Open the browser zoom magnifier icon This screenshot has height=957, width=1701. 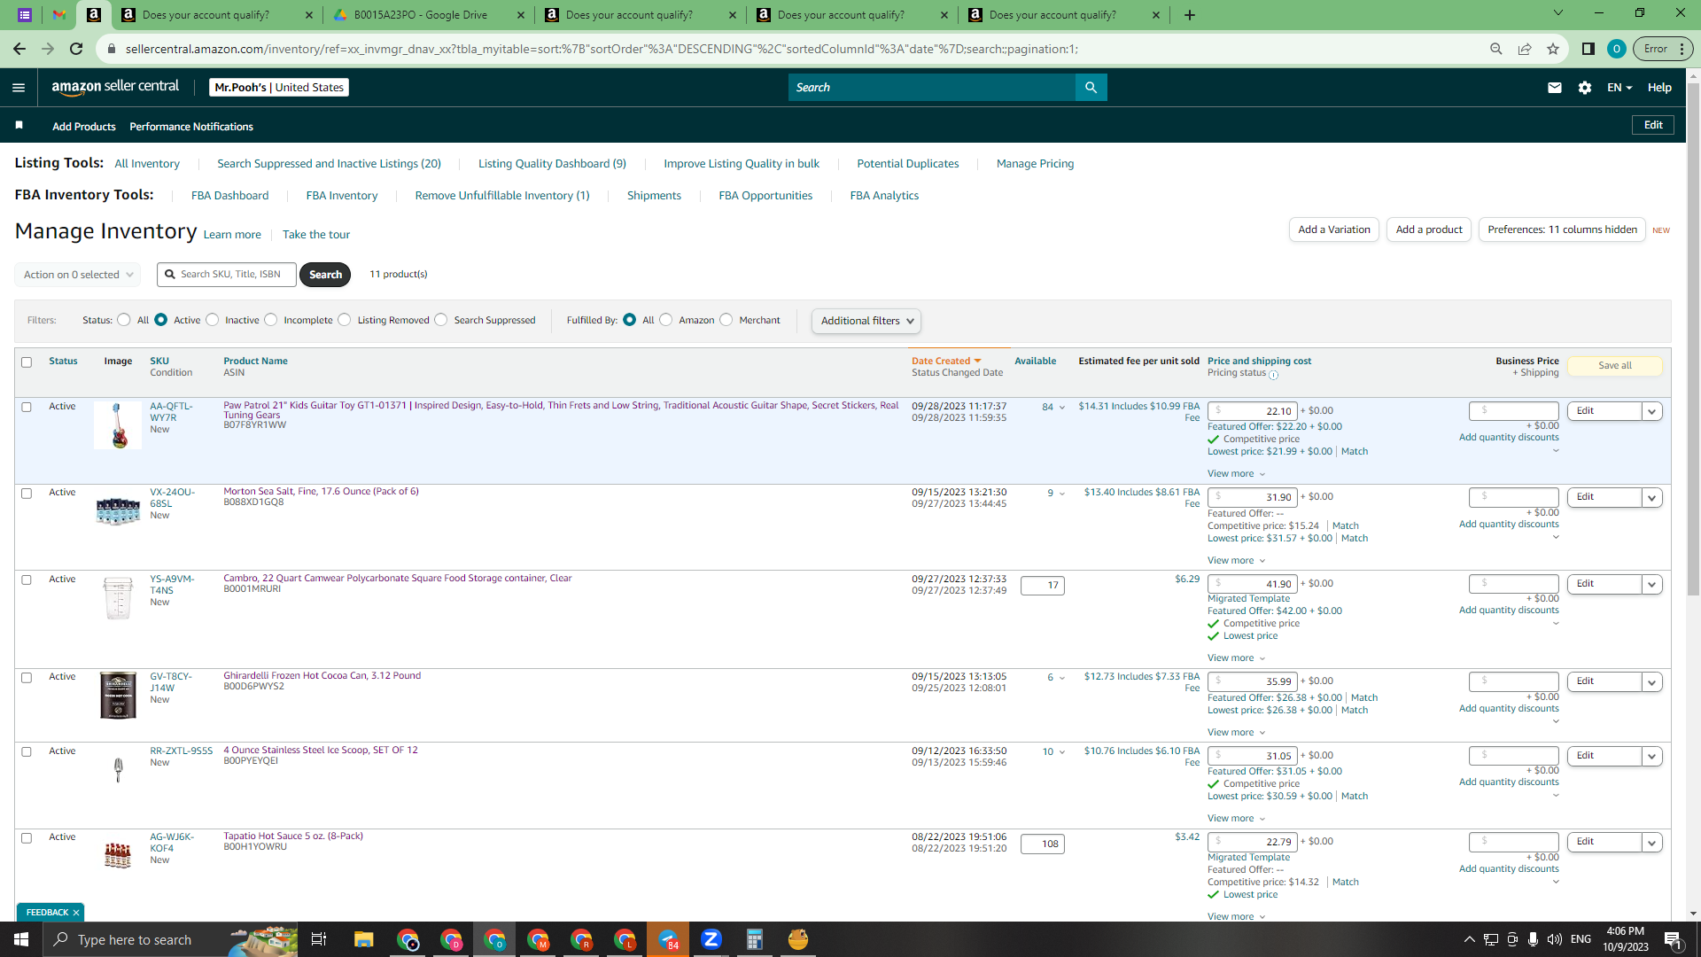(x=1496, y=49)
